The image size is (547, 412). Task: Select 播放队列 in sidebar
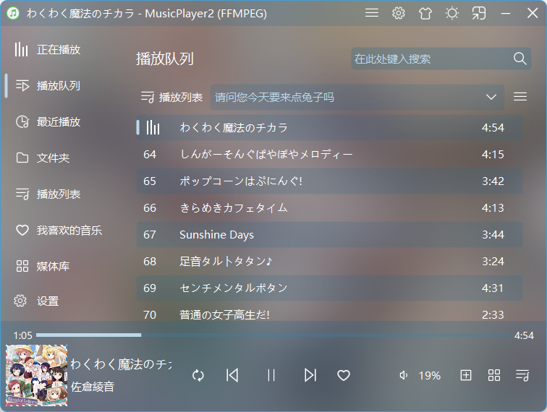point(59,85)
